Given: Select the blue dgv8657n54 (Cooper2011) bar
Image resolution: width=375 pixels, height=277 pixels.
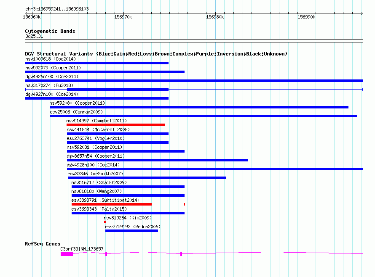Looking at the screenshot, I should [157, 160].
